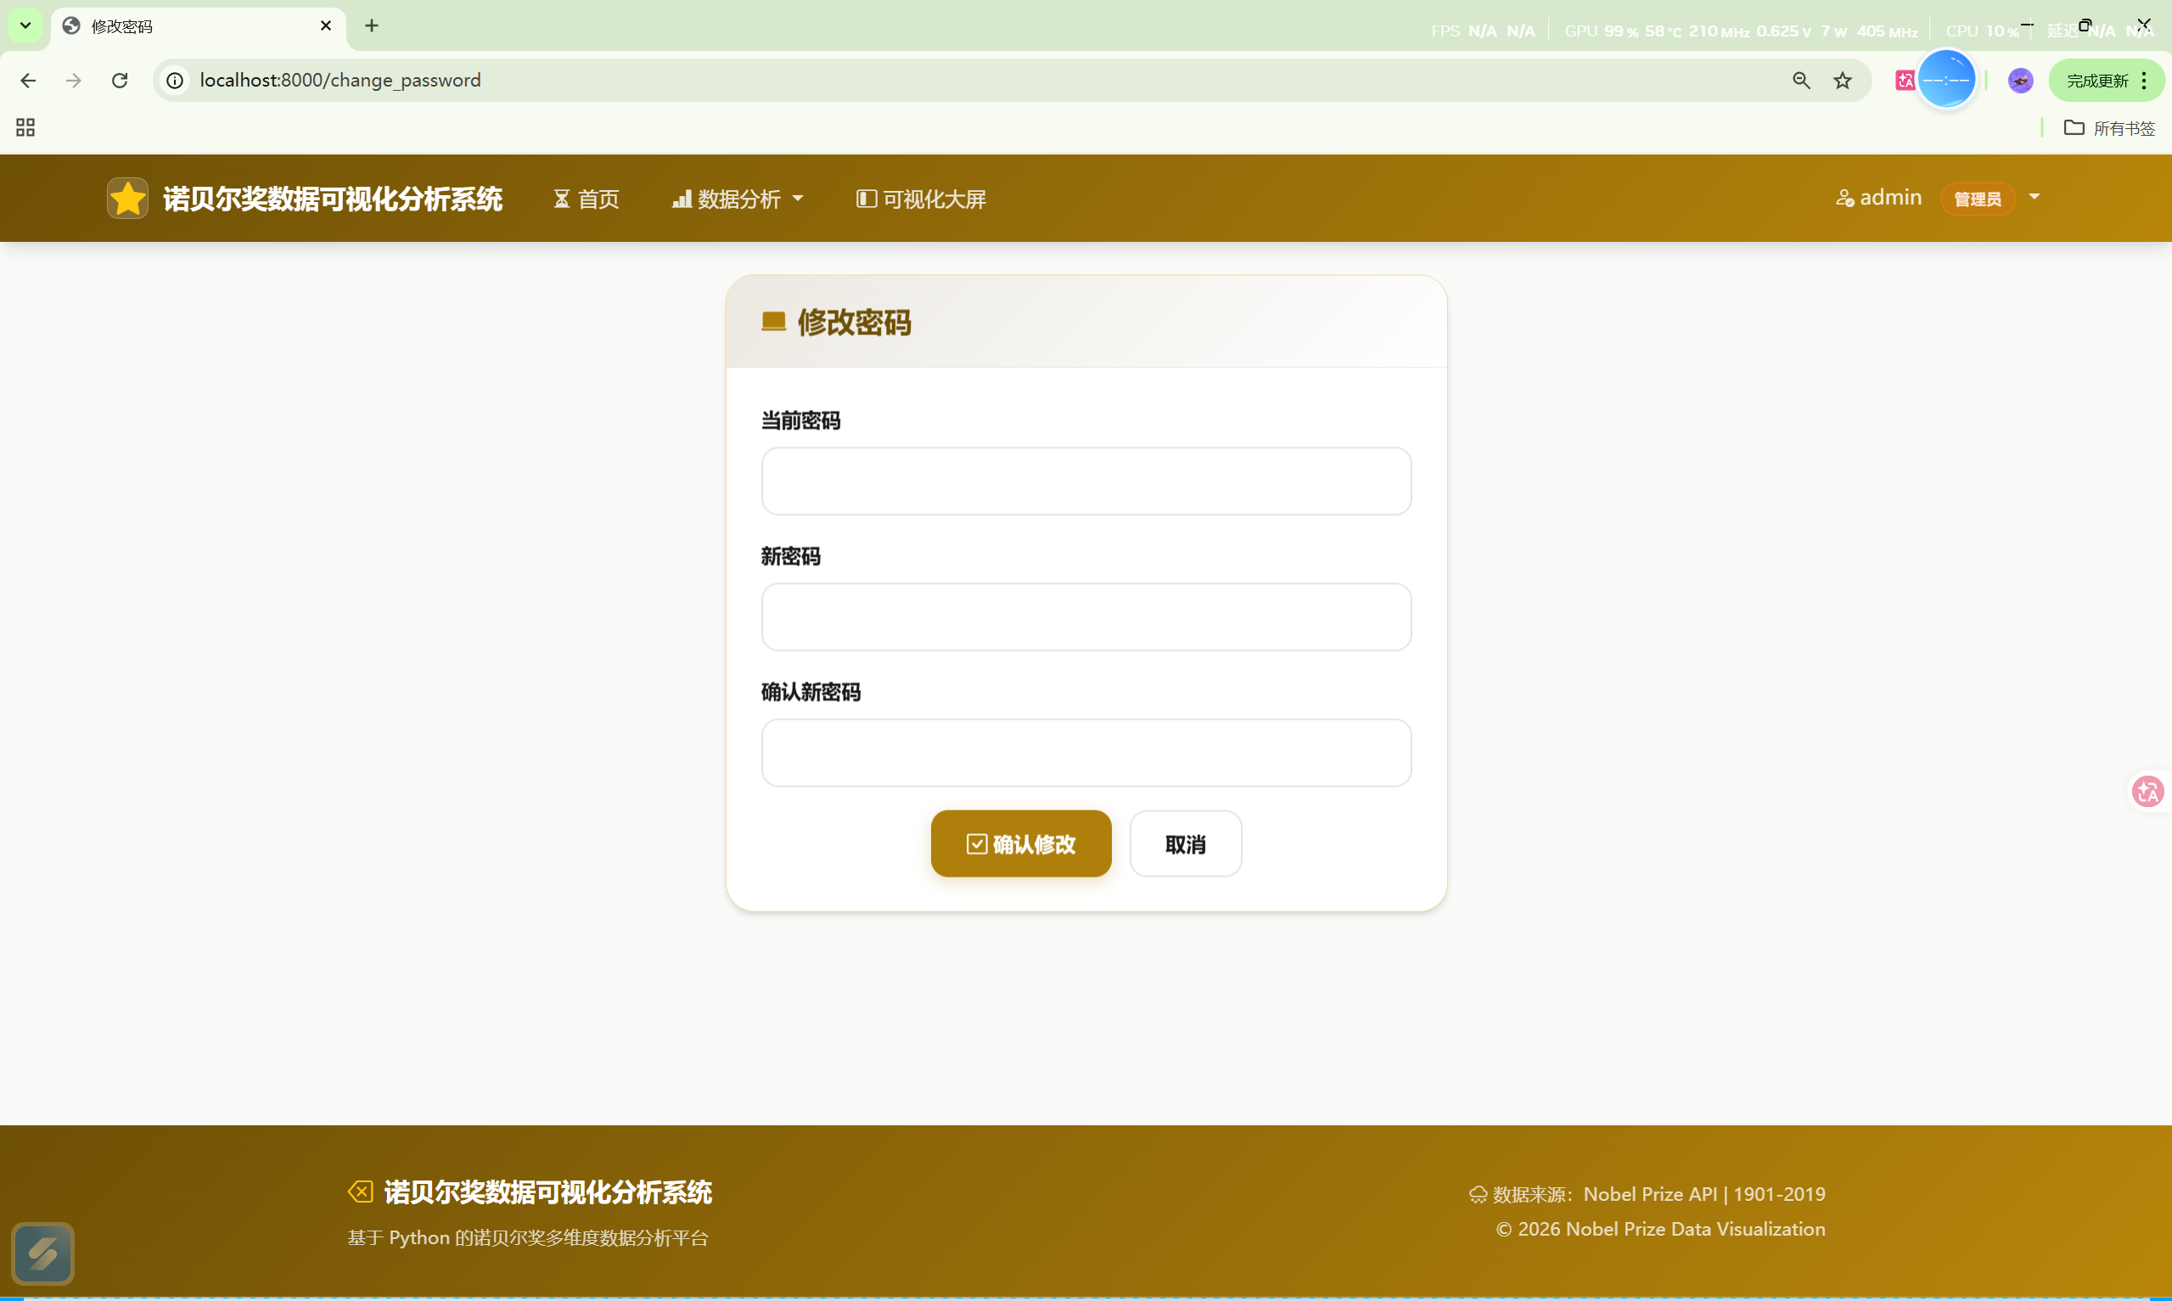Click the 取消 button

pos(1185,844)
